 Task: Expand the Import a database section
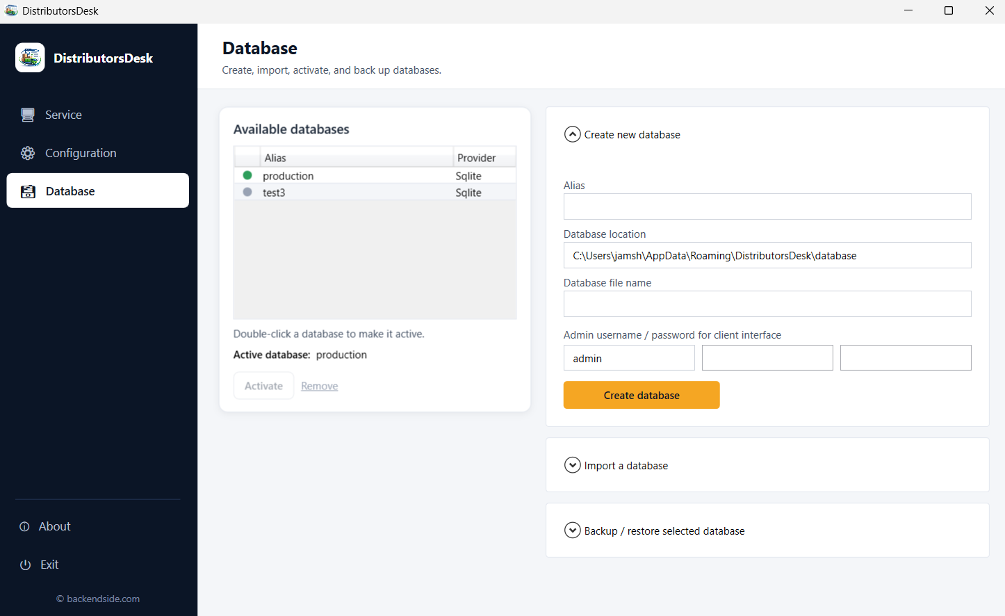point(573,465)
